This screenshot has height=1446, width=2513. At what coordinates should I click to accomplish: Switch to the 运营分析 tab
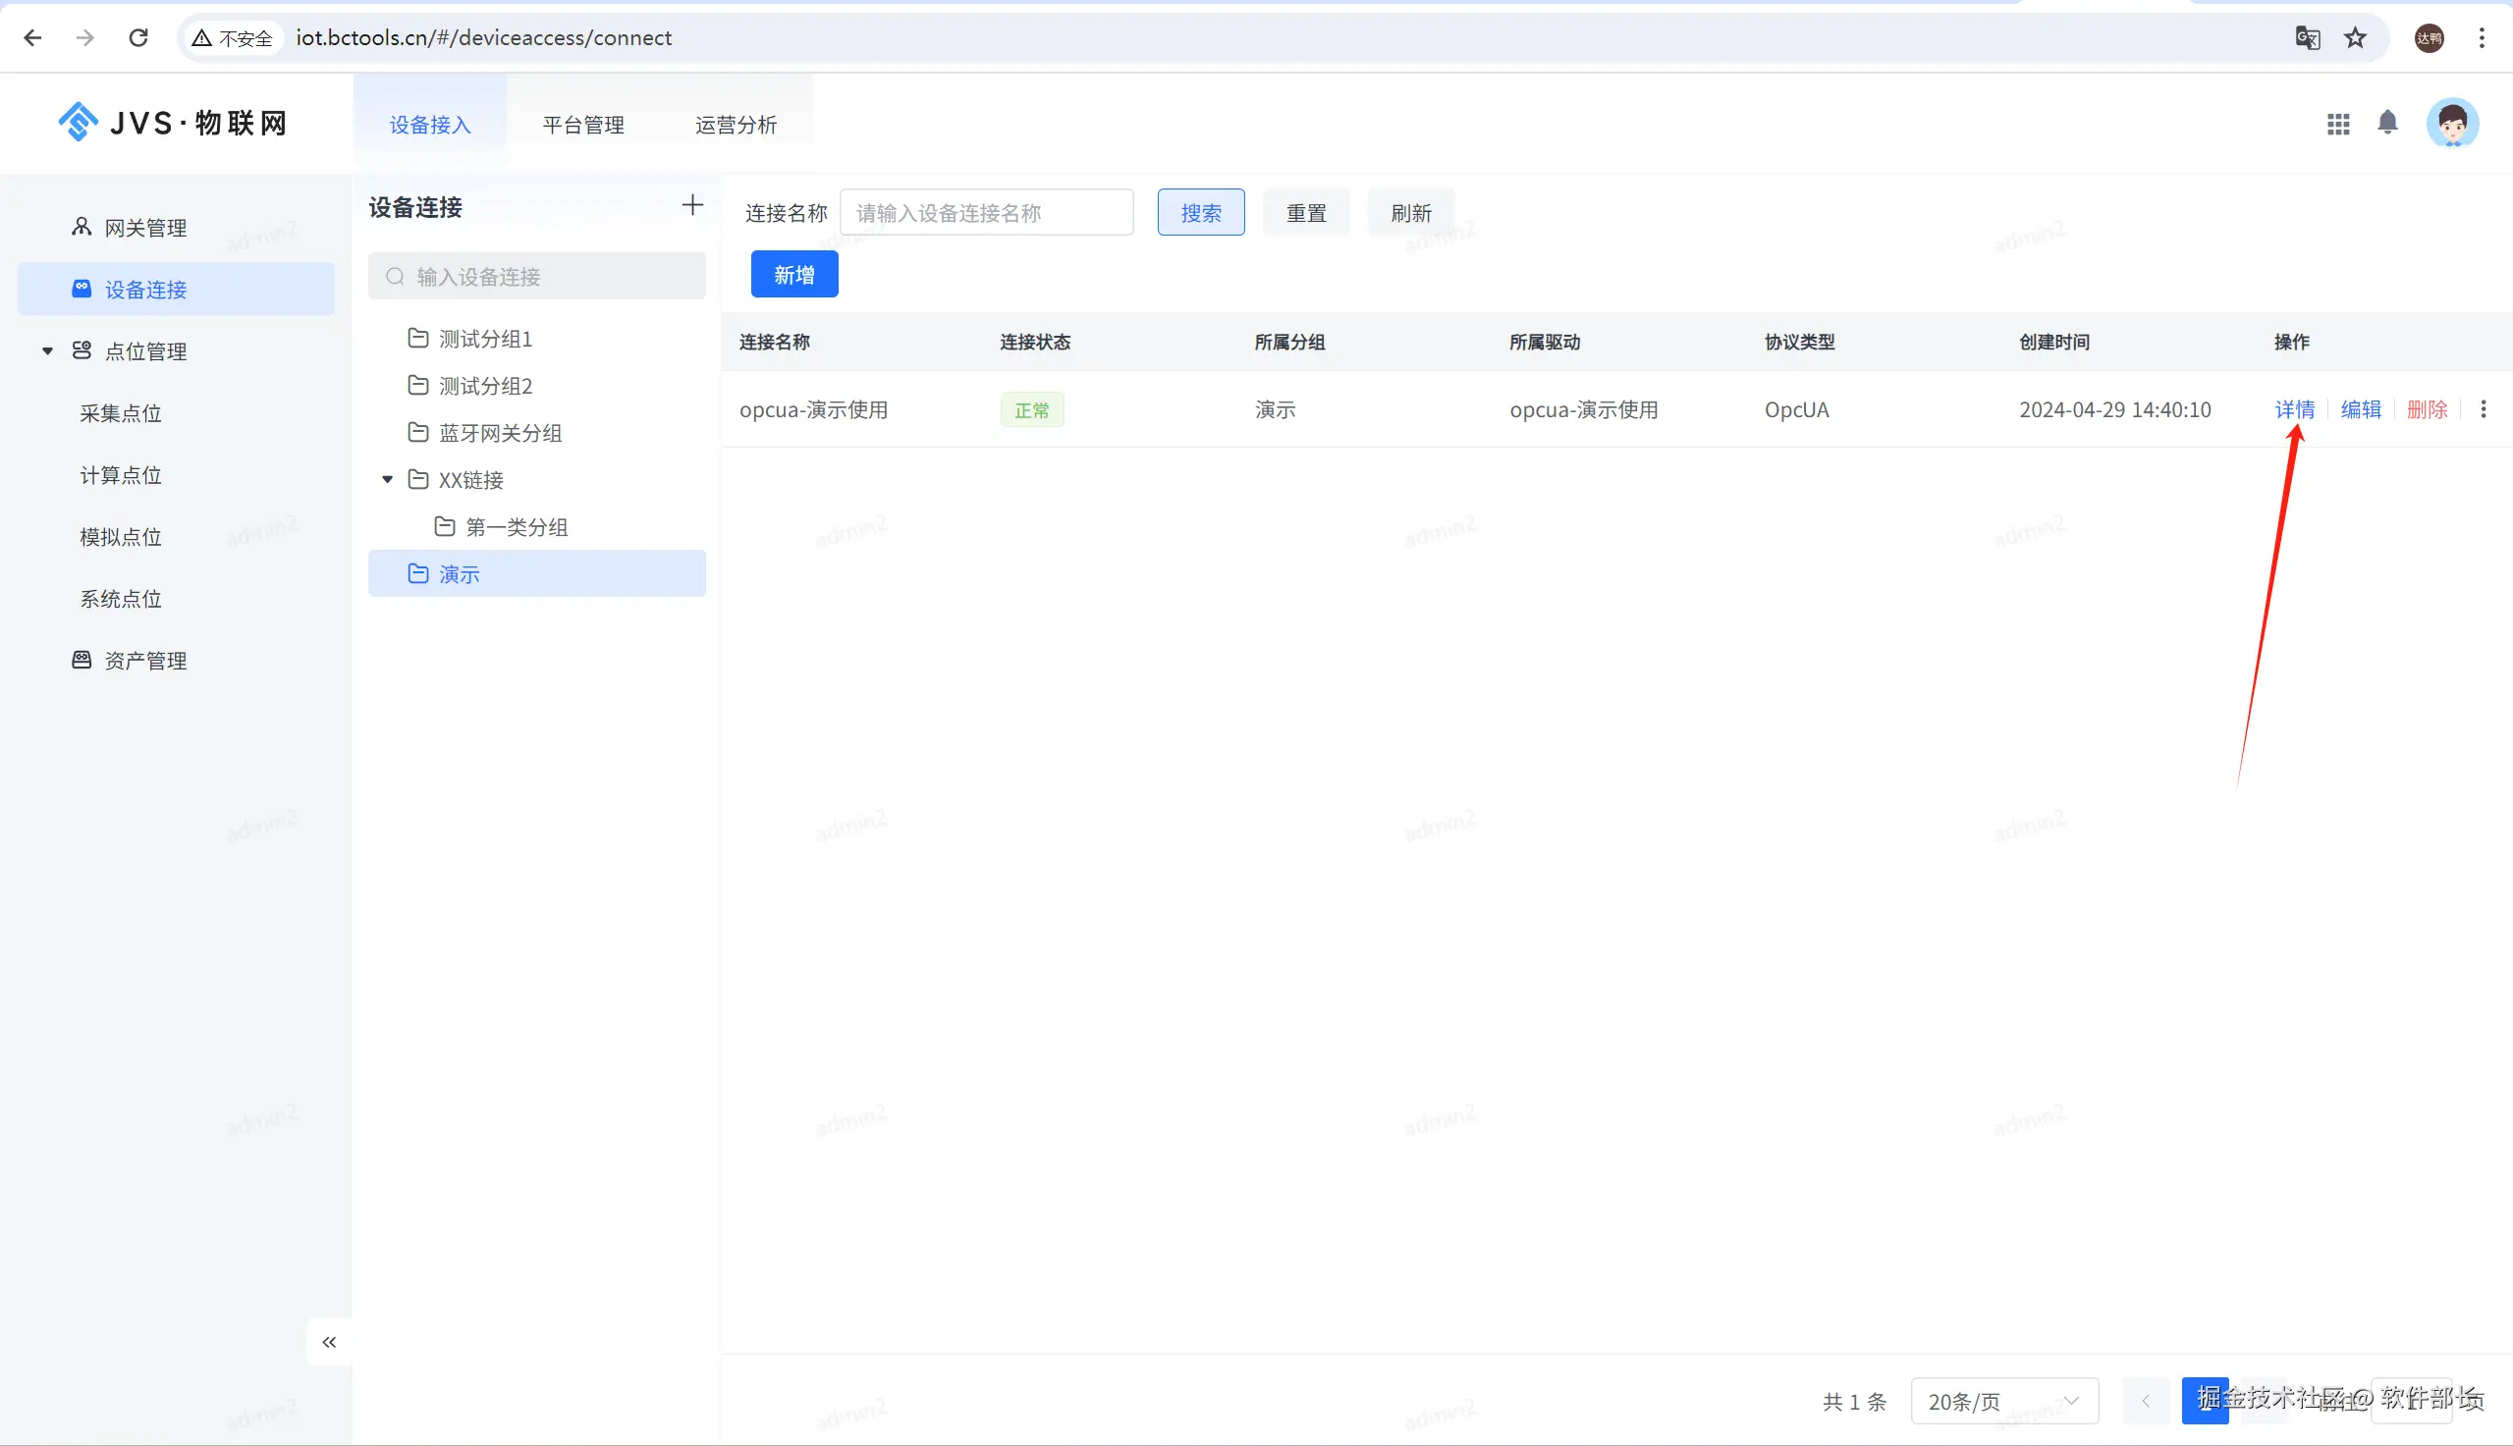735,124
